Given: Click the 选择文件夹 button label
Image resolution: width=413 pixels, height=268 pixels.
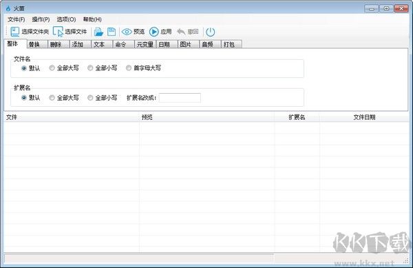Looking at the screenshot, I should click(x=35, y=32).
